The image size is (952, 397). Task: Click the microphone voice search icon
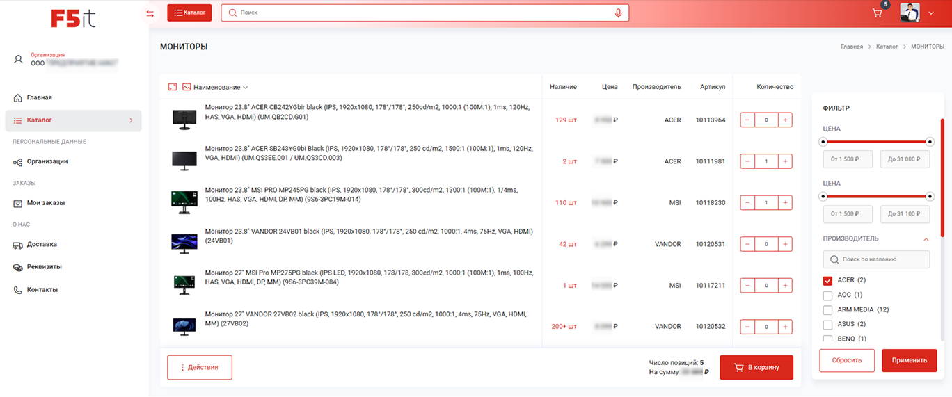pyautogui.click(x=618, y=13)
